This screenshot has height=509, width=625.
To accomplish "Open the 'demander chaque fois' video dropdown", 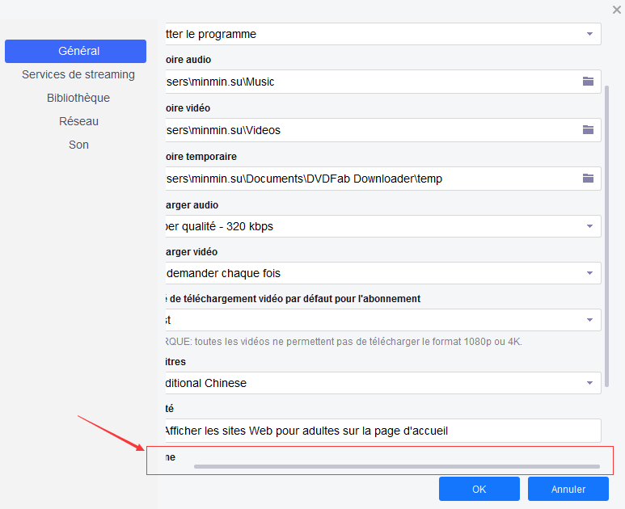I will click(x=589, y=273).
